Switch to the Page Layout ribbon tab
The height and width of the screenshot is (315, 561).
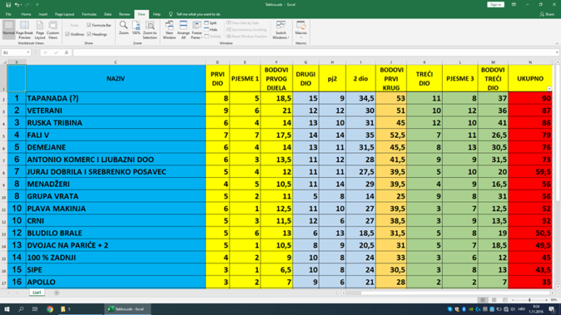point(64,14)
